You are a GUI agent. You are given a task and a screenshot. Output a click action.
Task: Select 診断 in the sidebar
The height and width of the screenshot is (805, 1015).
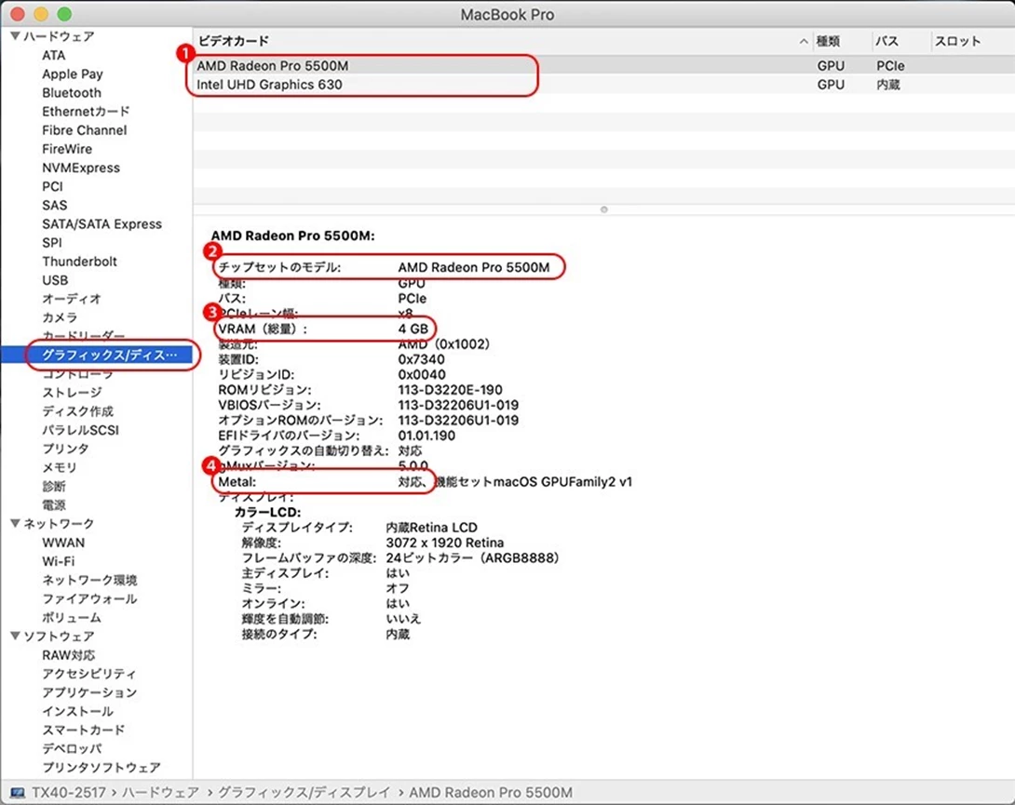tap(54, 486)
